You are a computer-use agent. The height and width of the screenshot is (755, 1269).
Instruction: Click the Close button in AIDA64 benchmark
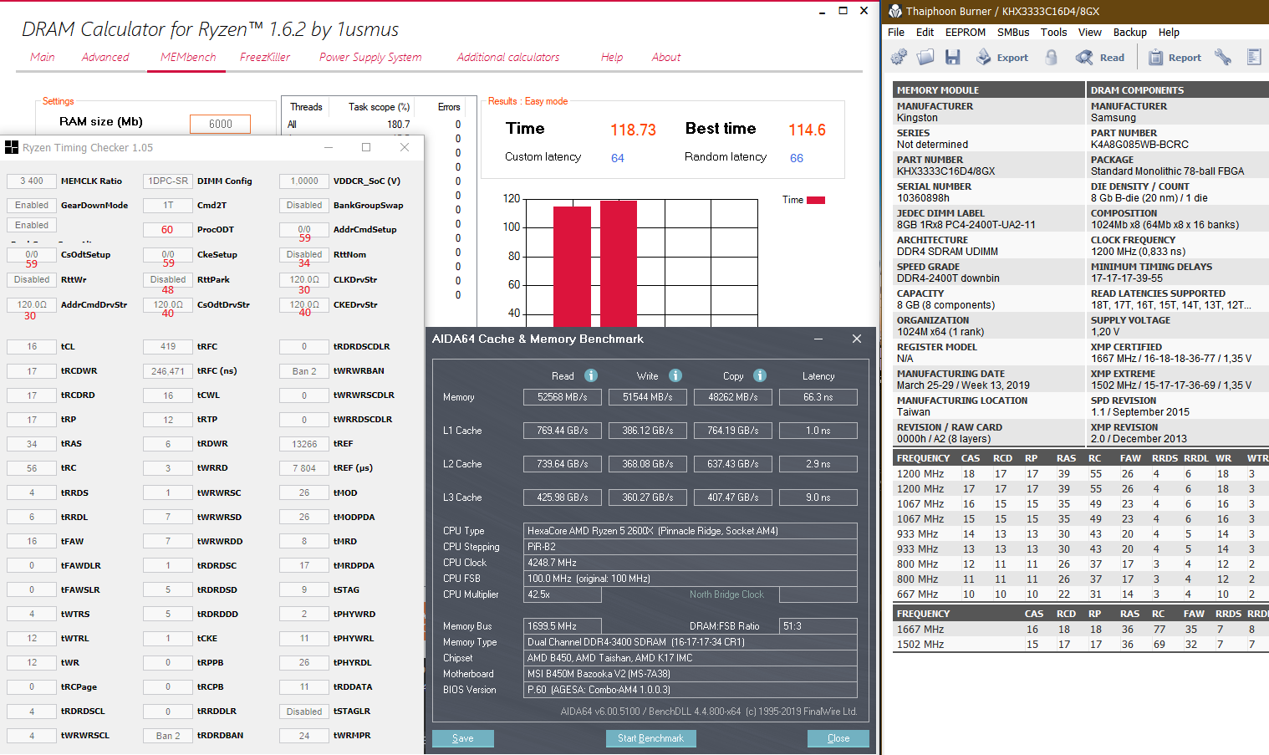(838, 738)
